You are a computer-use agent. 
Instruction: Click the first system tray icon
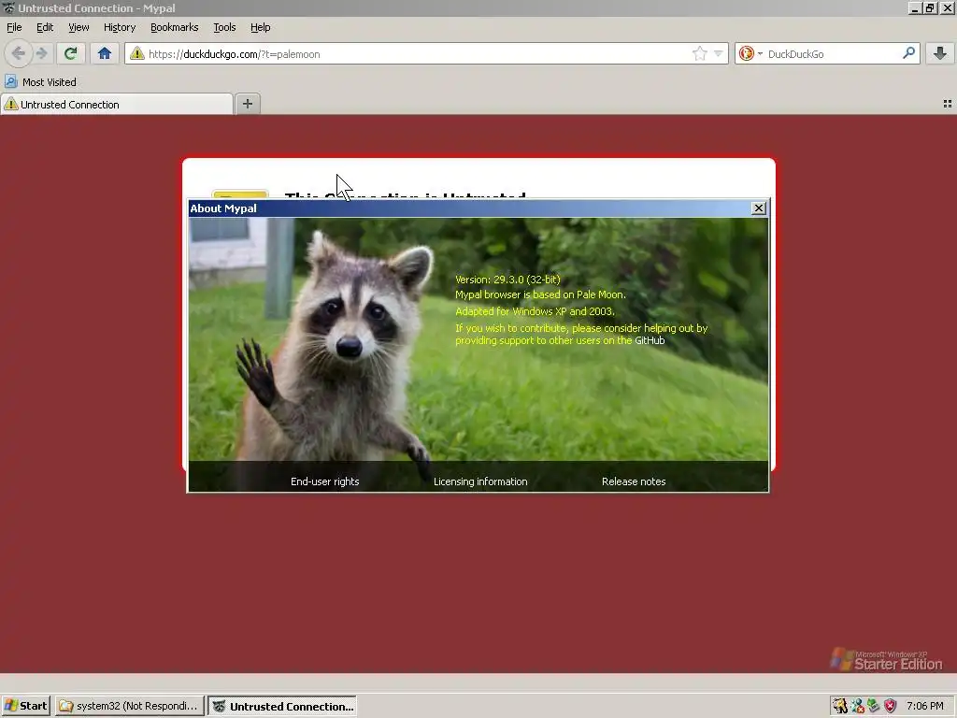click(x=840, y=707)
